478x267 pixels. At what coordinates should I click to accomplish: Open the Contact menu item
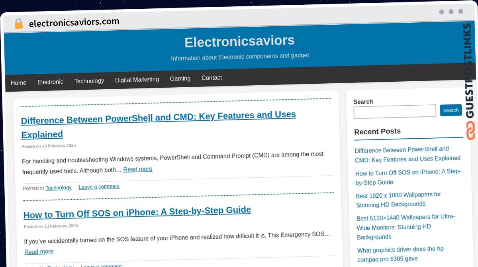pos(212,78)
